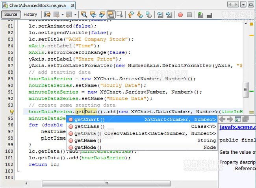Click the vertical scrollbar thumb

[x=245, y=90]
